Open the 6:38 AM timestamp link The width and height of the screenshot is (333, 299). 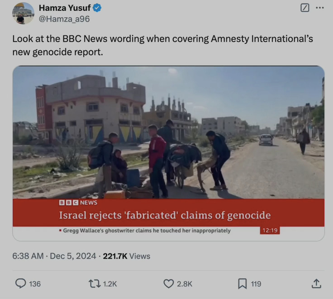pos(28,256)
